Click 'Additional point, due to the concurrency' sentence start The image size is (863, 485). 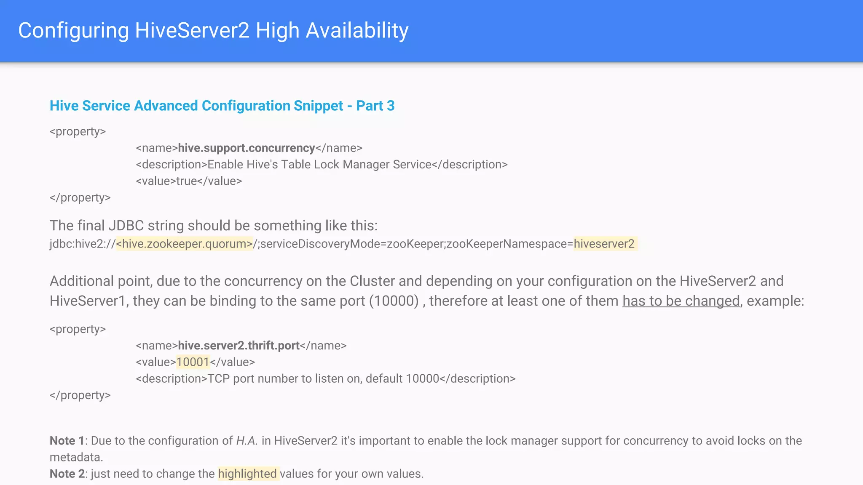coord(176,281)
